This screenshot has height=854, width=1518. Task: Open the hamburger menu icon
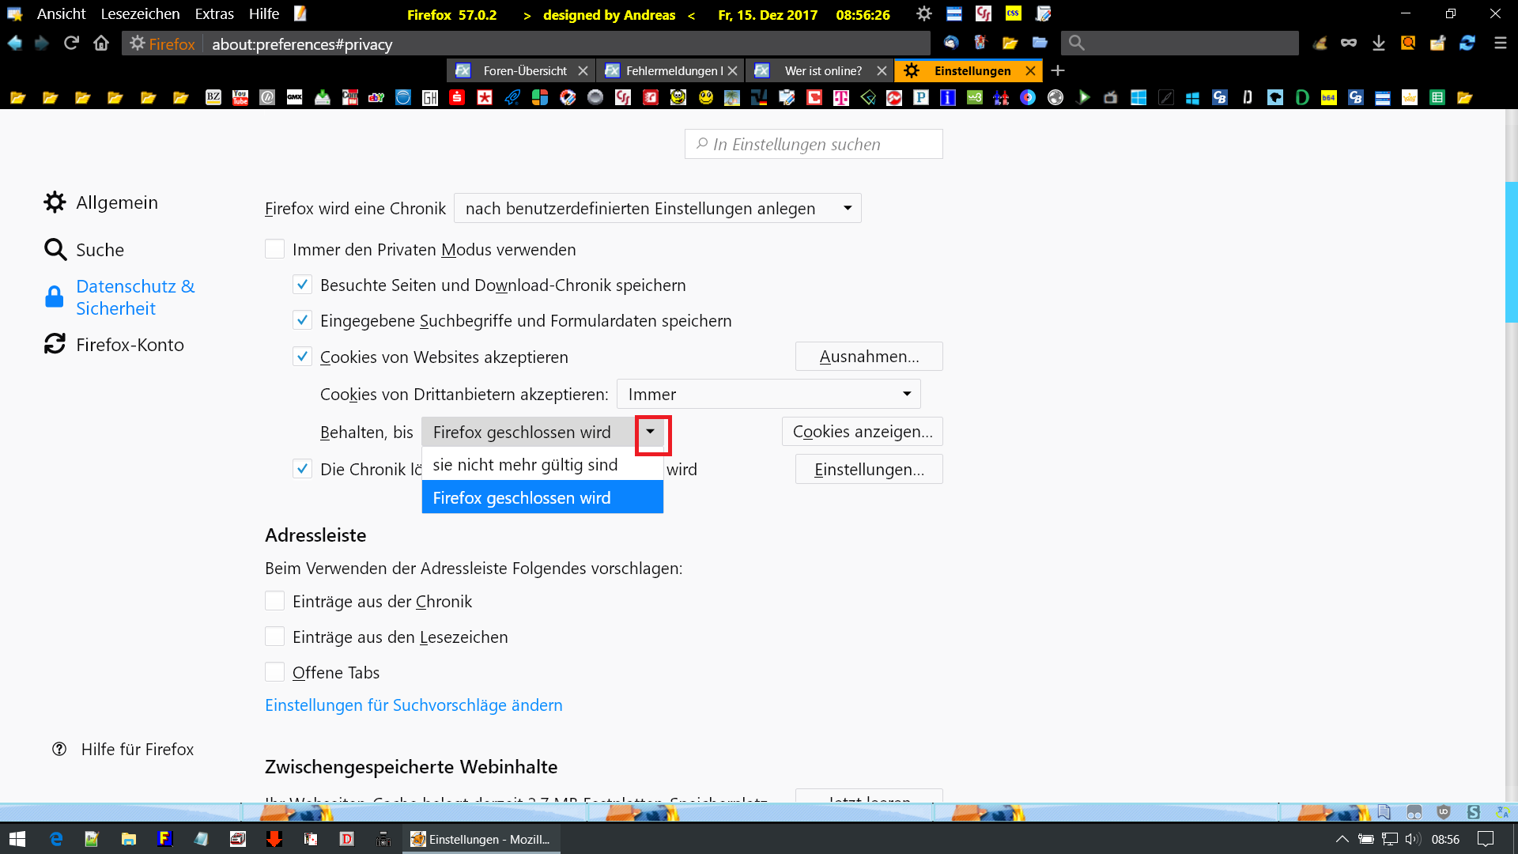tap(1500, 43)
